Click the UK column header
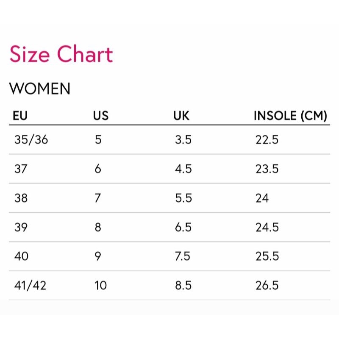This screenshot has width=339, height=339. click(x=181, y=115)
